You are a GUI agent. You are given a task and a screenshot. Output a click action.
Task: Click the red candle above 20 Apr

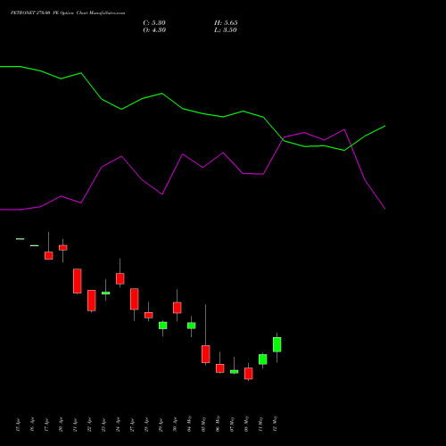pos(63,248)
